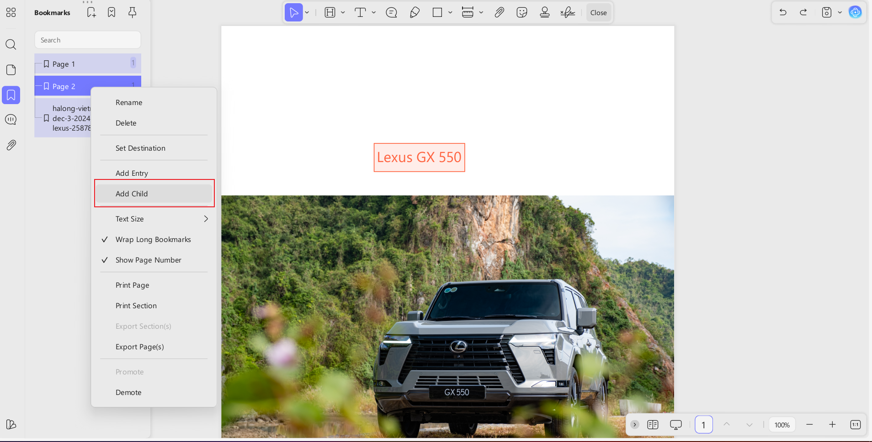Open the stamp tool
Viewport: 872px width, 442px height.
pos(545,12)
